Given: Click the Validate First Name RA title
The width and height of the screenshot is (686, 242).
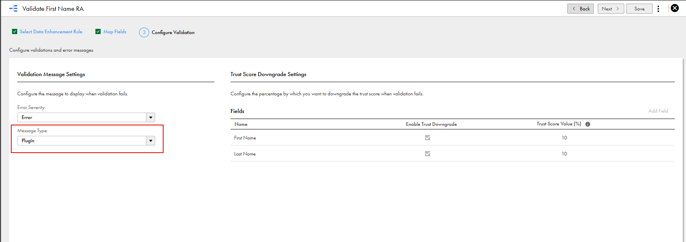Looking at the screenshot, I should [x=53, y=8].
